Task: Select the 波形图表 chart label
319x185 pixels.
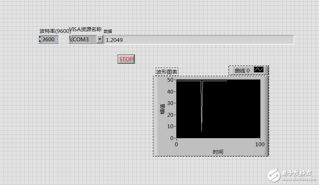Action: 167,72
